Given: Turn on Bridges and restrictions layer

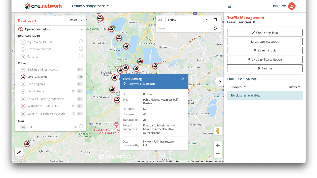Looking at the screenshot, I should 80,70.
